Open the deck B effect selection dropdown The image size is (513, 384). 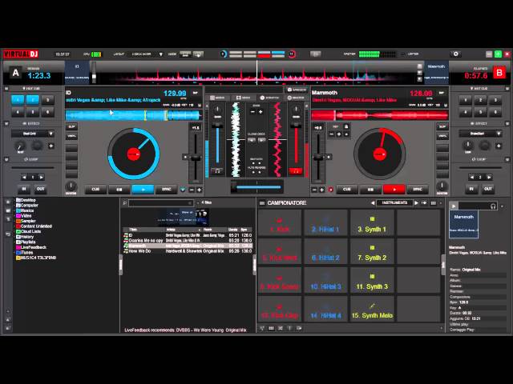(499, 134)
